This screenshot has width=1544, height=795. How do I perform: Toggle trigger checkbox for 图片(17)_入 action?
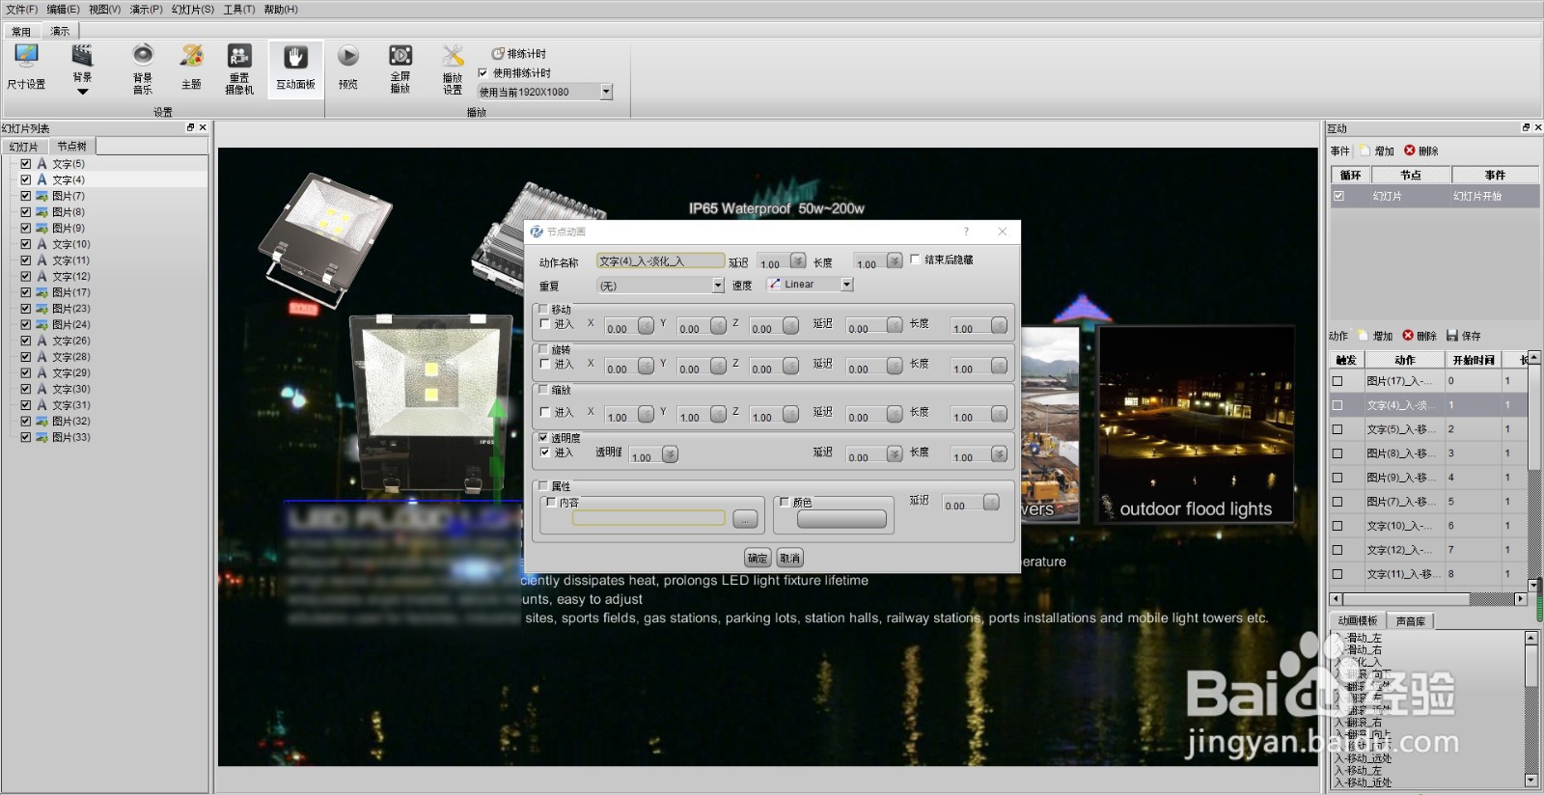1337,381
